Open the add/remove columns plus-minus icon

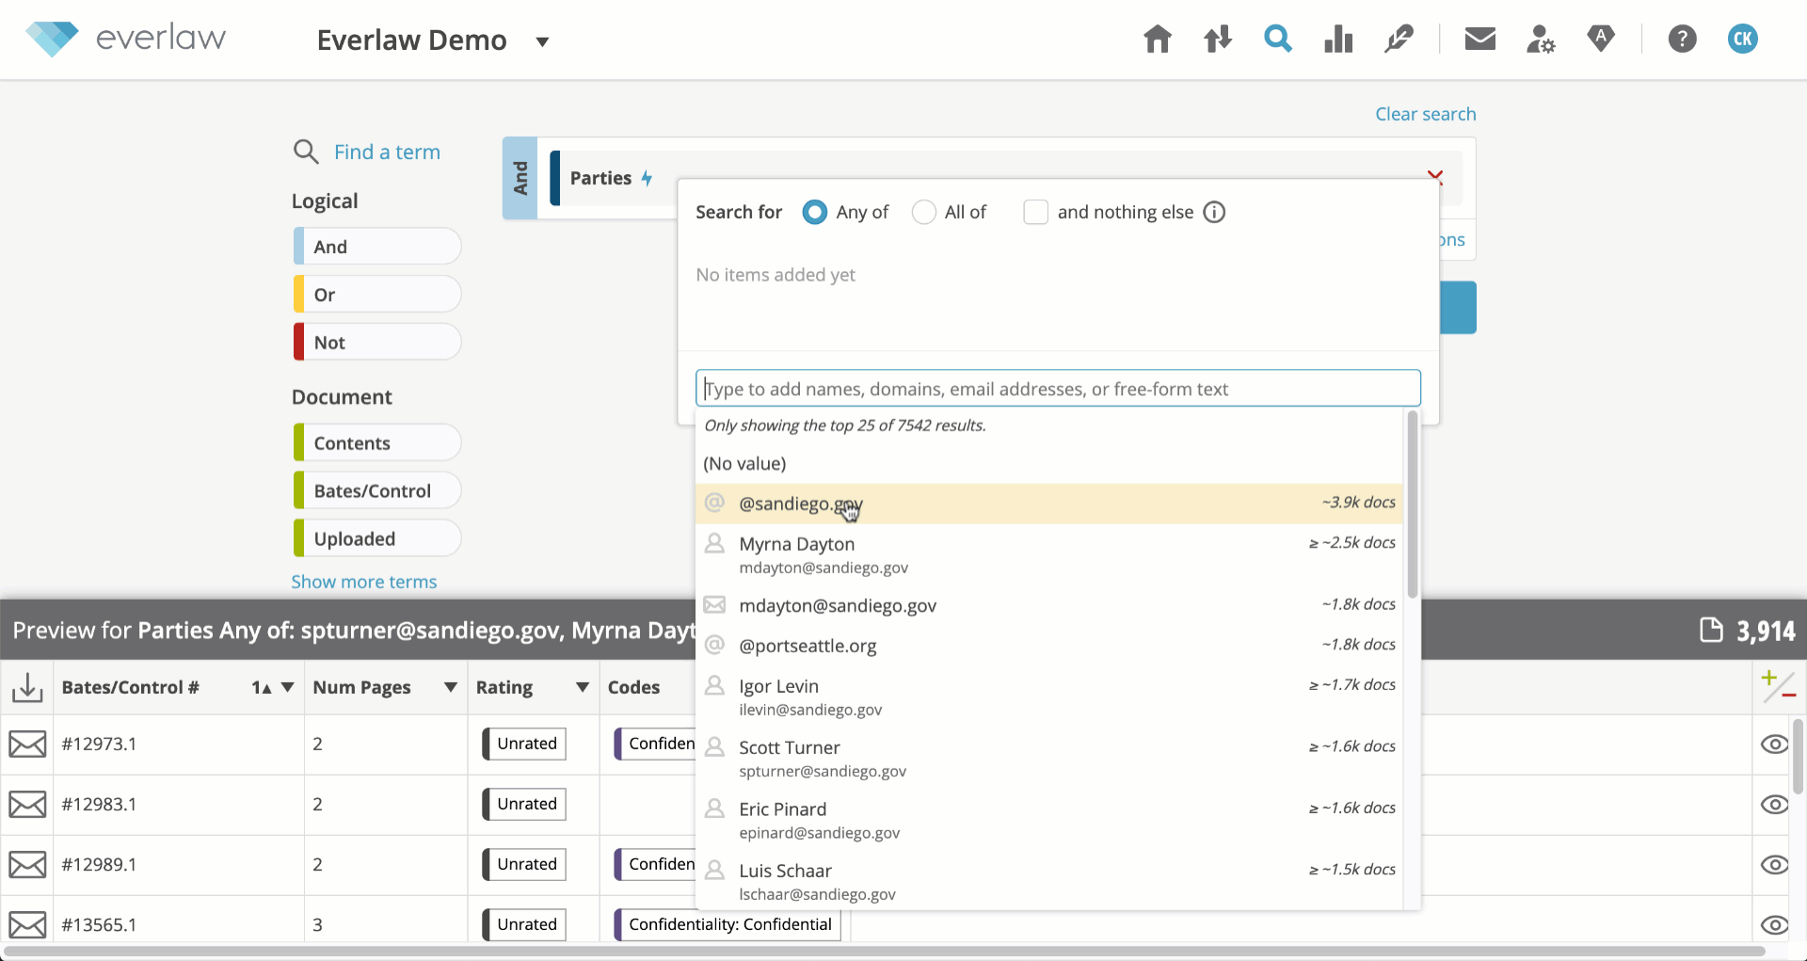click(1778, 687)
